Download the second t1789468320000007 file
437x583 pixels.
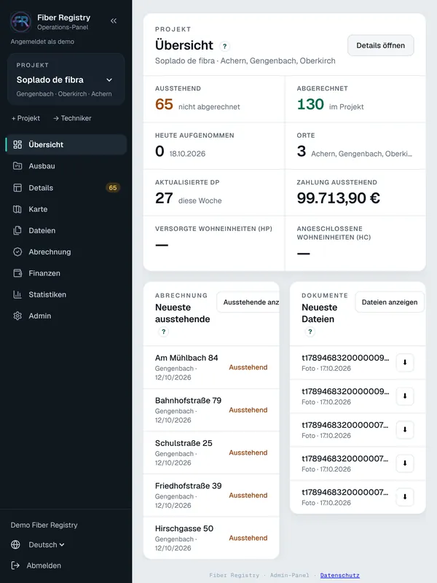(x=405, y=463)
